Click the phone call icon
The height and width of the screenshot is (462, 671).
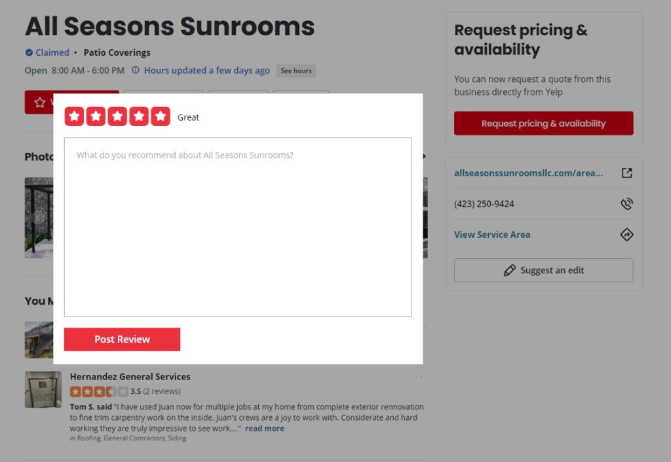click(627, 204)
